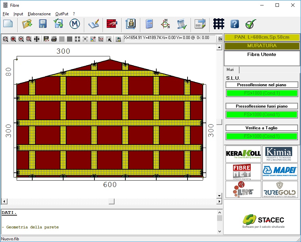
Task: Open the Input menu
Action: click(18, 14)
